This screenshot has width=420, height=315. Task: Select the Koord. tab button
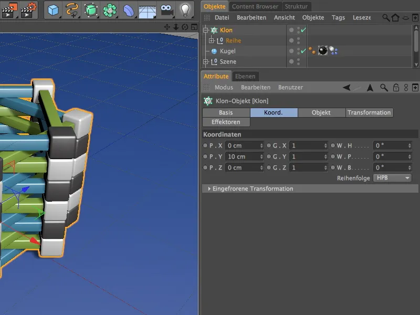tap(274, 112)
